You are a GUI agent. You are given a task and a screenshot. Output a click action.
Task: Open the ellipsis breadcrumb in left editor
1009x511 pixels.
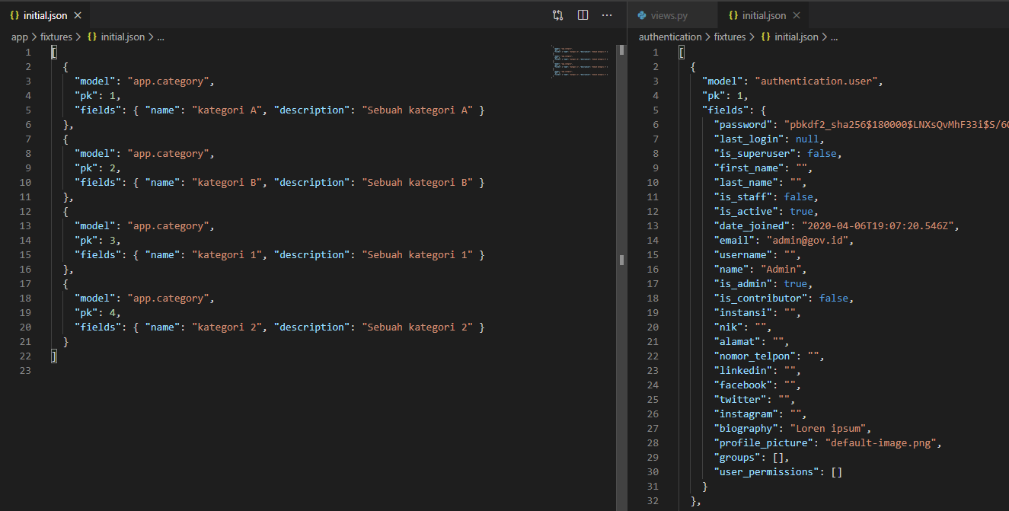(161, 37)
